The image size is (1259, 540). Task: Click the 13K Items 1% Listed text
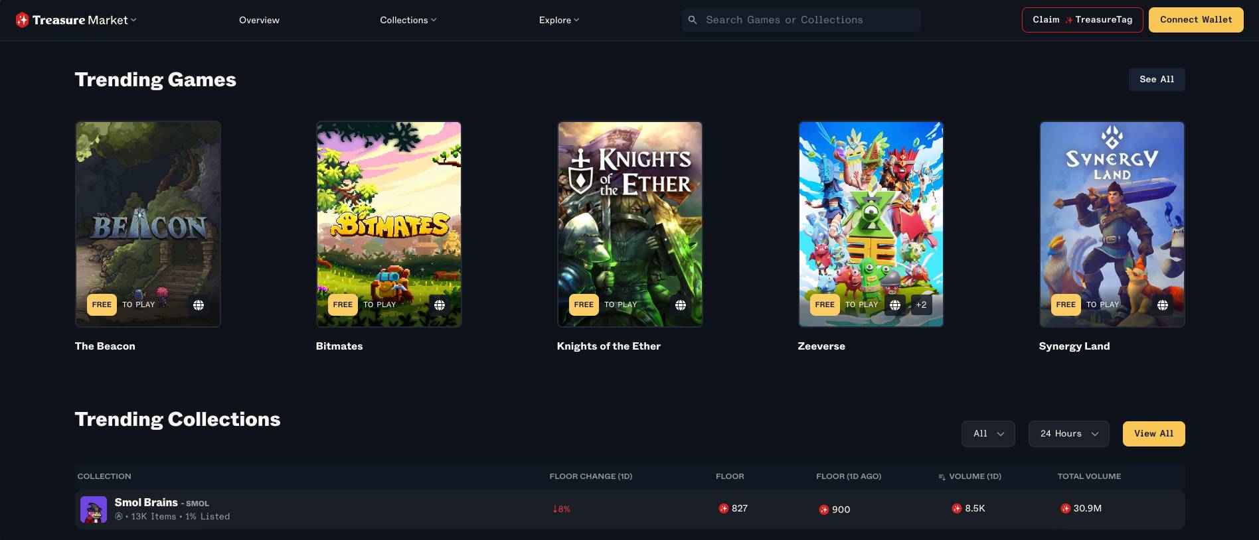[x=180, y=516]
